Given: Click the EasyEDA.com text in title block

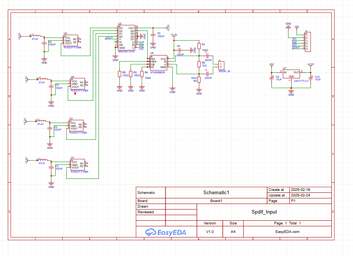Looking at the screenshot, I should pyautogui.click(x=288, y=232).
